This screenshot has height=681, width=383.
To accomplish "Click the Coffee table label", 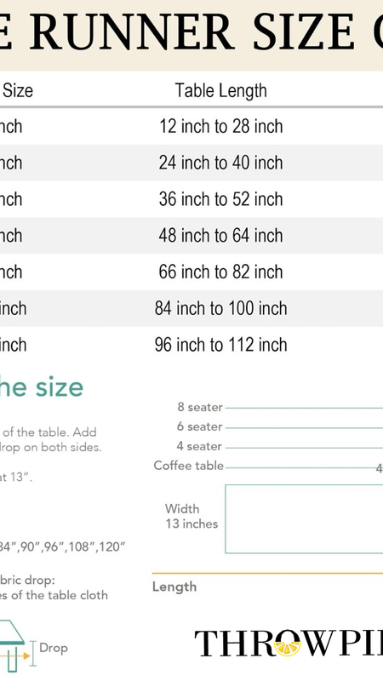I will point(188,466).
